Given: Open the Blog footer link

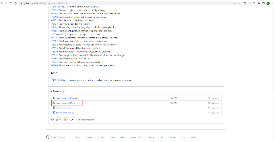Looking at the screenshot, I should pyautogui.click(x=183, y=137).
